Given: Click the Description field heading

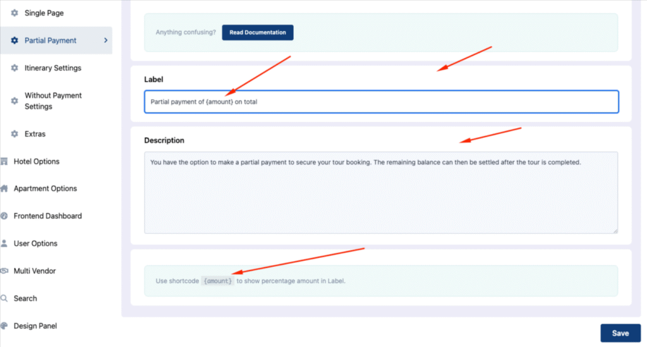Looking at the screenshot, I should coord(164,140).
